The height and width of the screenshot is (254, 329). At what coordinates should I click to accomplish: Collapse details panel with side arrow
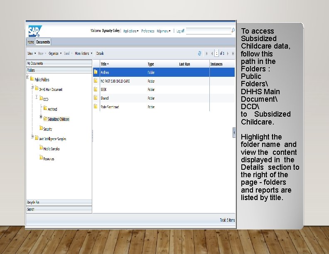(x=234, y=133)
